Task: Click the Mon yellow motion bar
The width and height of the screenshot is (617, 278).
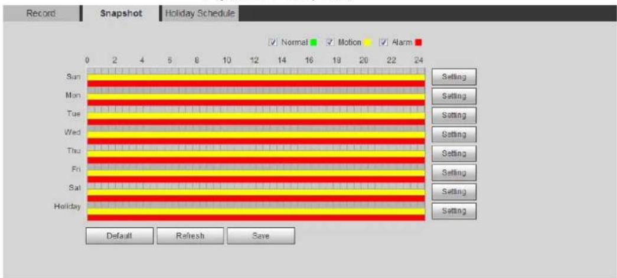Action: tap(256, 97)
